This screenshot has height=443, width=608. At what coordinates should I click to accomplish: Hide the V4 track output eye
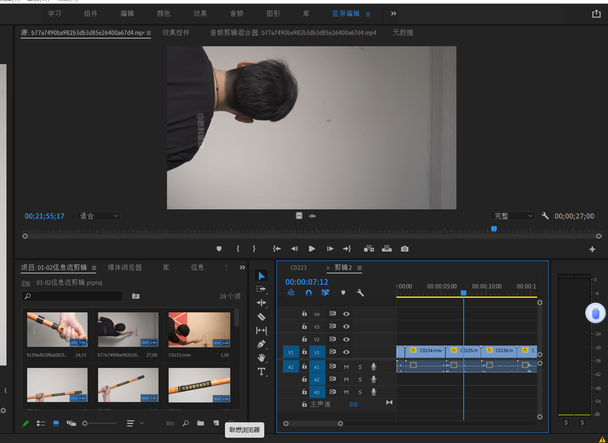click(346, 314)
